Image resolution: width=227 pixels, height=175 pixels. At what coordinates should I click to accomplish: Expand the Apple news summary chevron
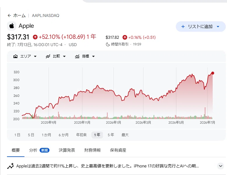[x=221, y=166]
